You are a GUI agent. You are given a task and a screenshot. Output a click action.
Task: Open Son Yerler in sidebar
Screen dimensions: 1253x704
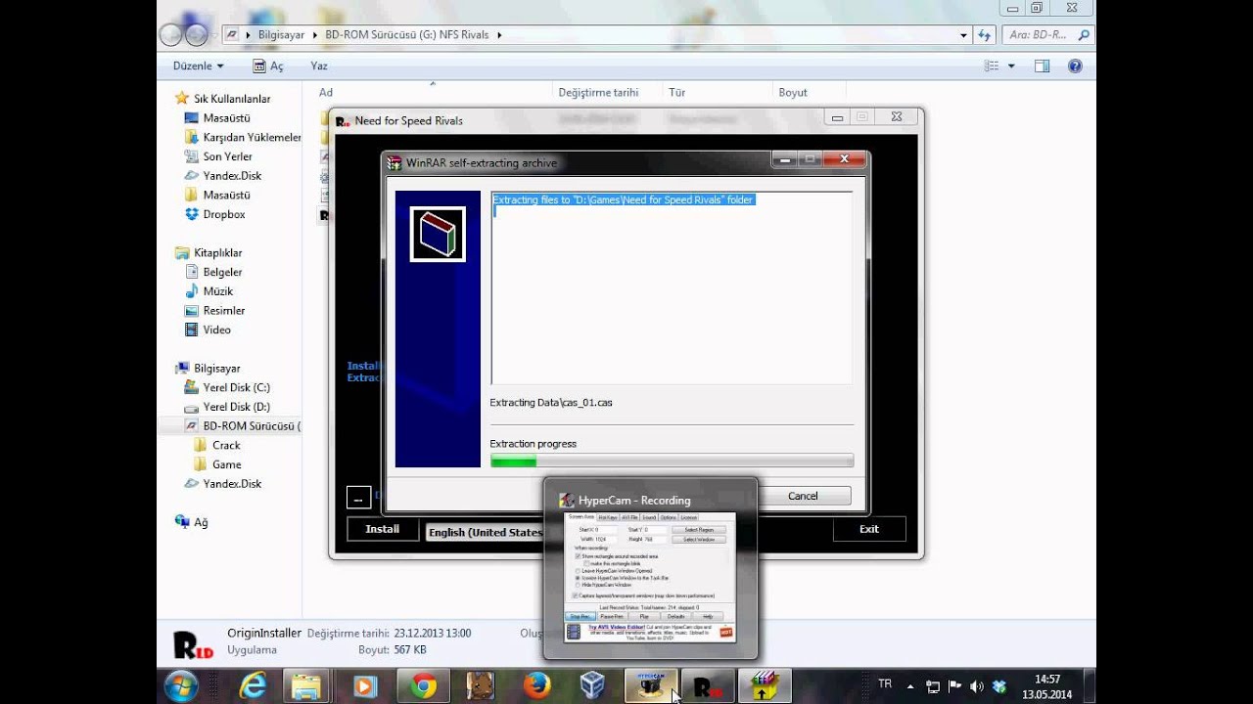227,156
